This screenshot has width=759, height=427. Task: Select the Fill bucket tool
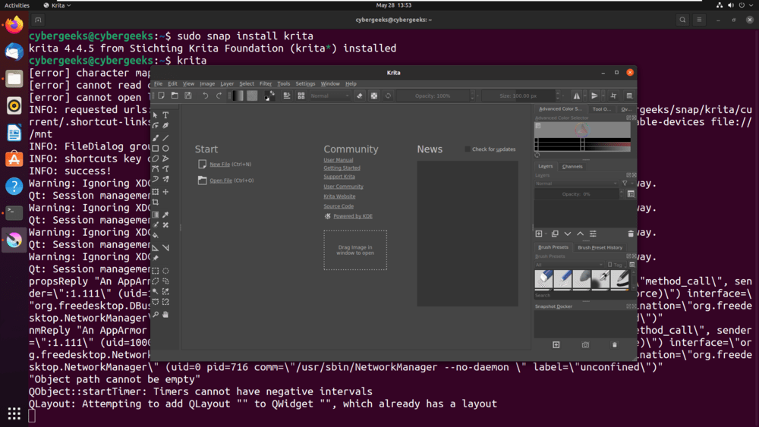(156, 236)
